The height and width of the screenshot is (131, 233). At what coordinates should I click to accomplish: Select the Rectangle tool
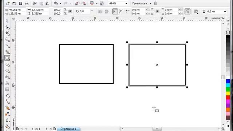coord(7,58)
